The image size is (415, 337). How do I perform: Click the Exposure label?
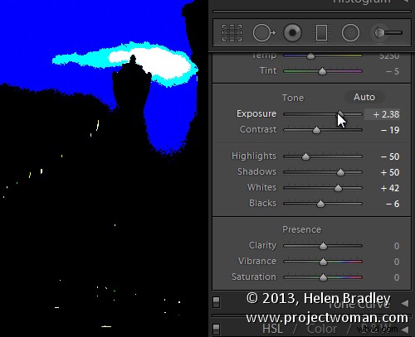pyautogui.click(x=256, y=113)
